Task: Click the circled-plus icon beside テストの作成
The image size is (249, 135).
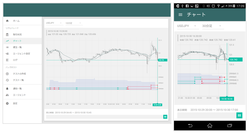Action: click(x=7, y=74)
